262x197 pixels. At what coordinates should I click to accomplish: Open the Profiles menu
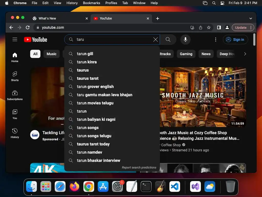111,3
